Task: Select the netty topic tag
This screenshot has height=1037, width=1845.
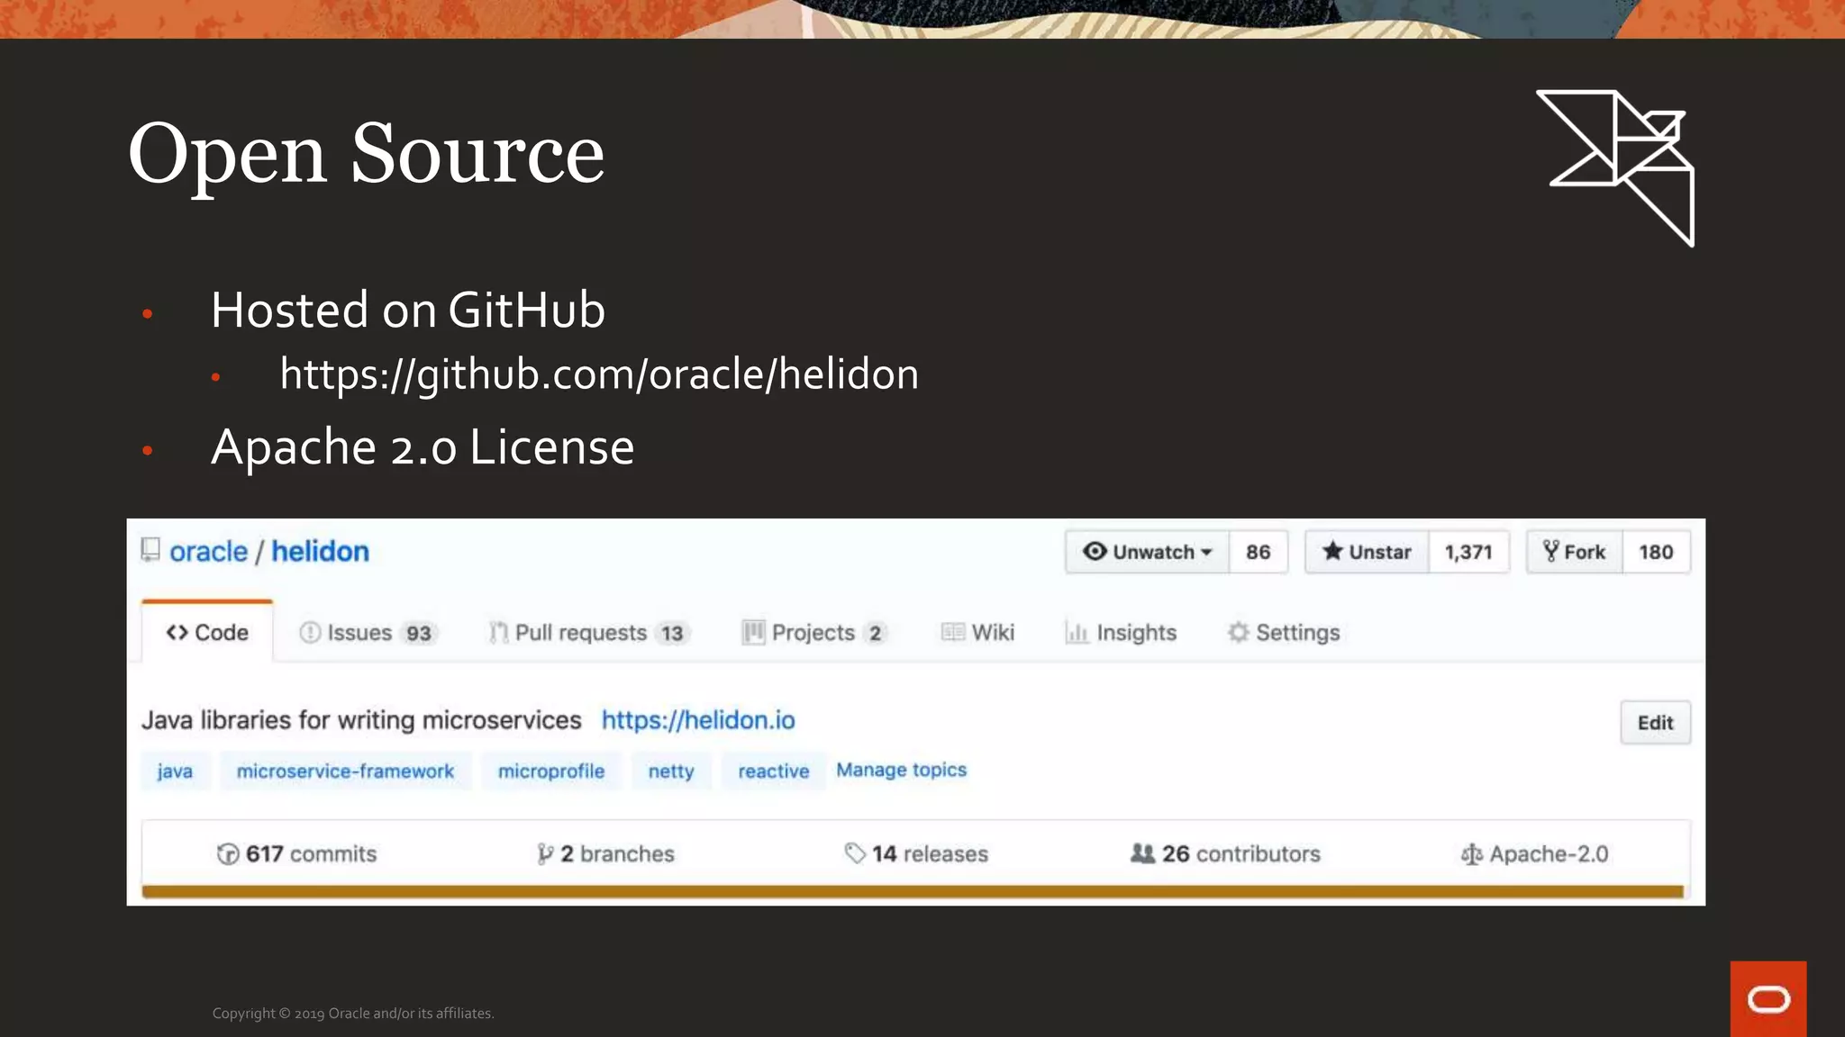Action: tap(671, 771)
